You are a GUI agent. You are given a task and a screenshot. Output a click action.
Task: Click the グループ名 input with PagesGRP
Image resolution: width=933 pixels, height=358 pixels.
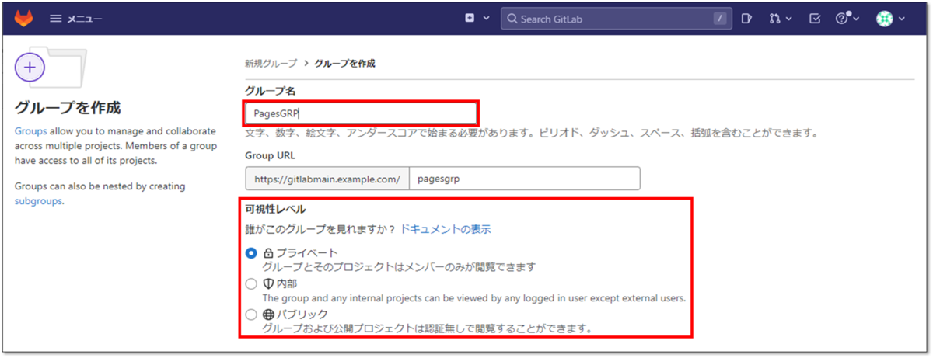pos(361,113)
